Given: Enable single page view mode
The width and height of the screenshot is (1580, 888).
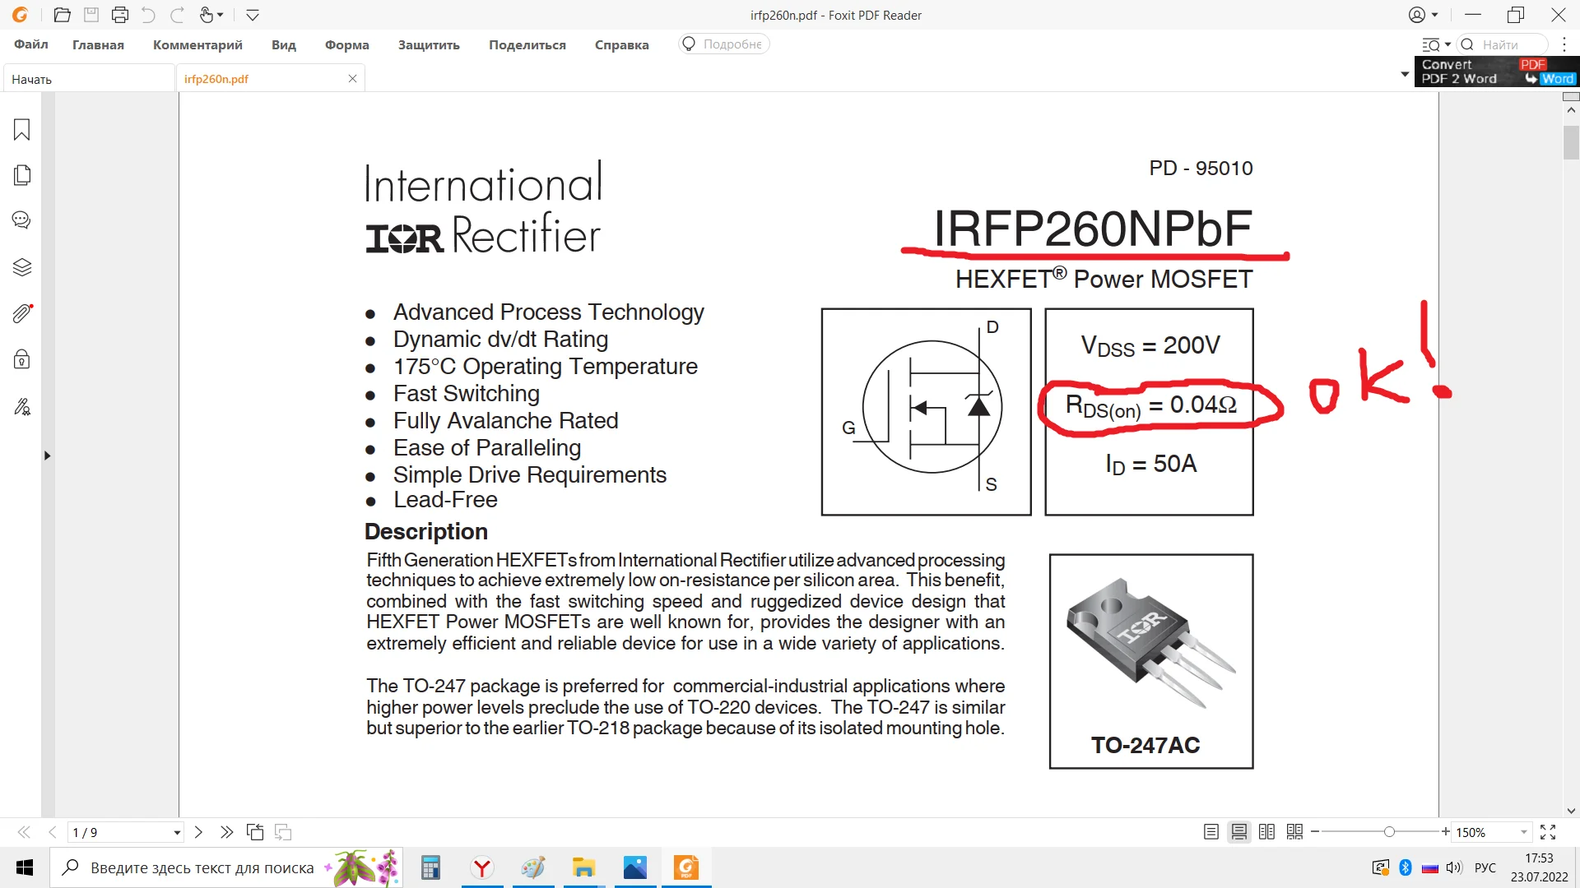Looking at the screenshot, I should tap(1211, 832).
